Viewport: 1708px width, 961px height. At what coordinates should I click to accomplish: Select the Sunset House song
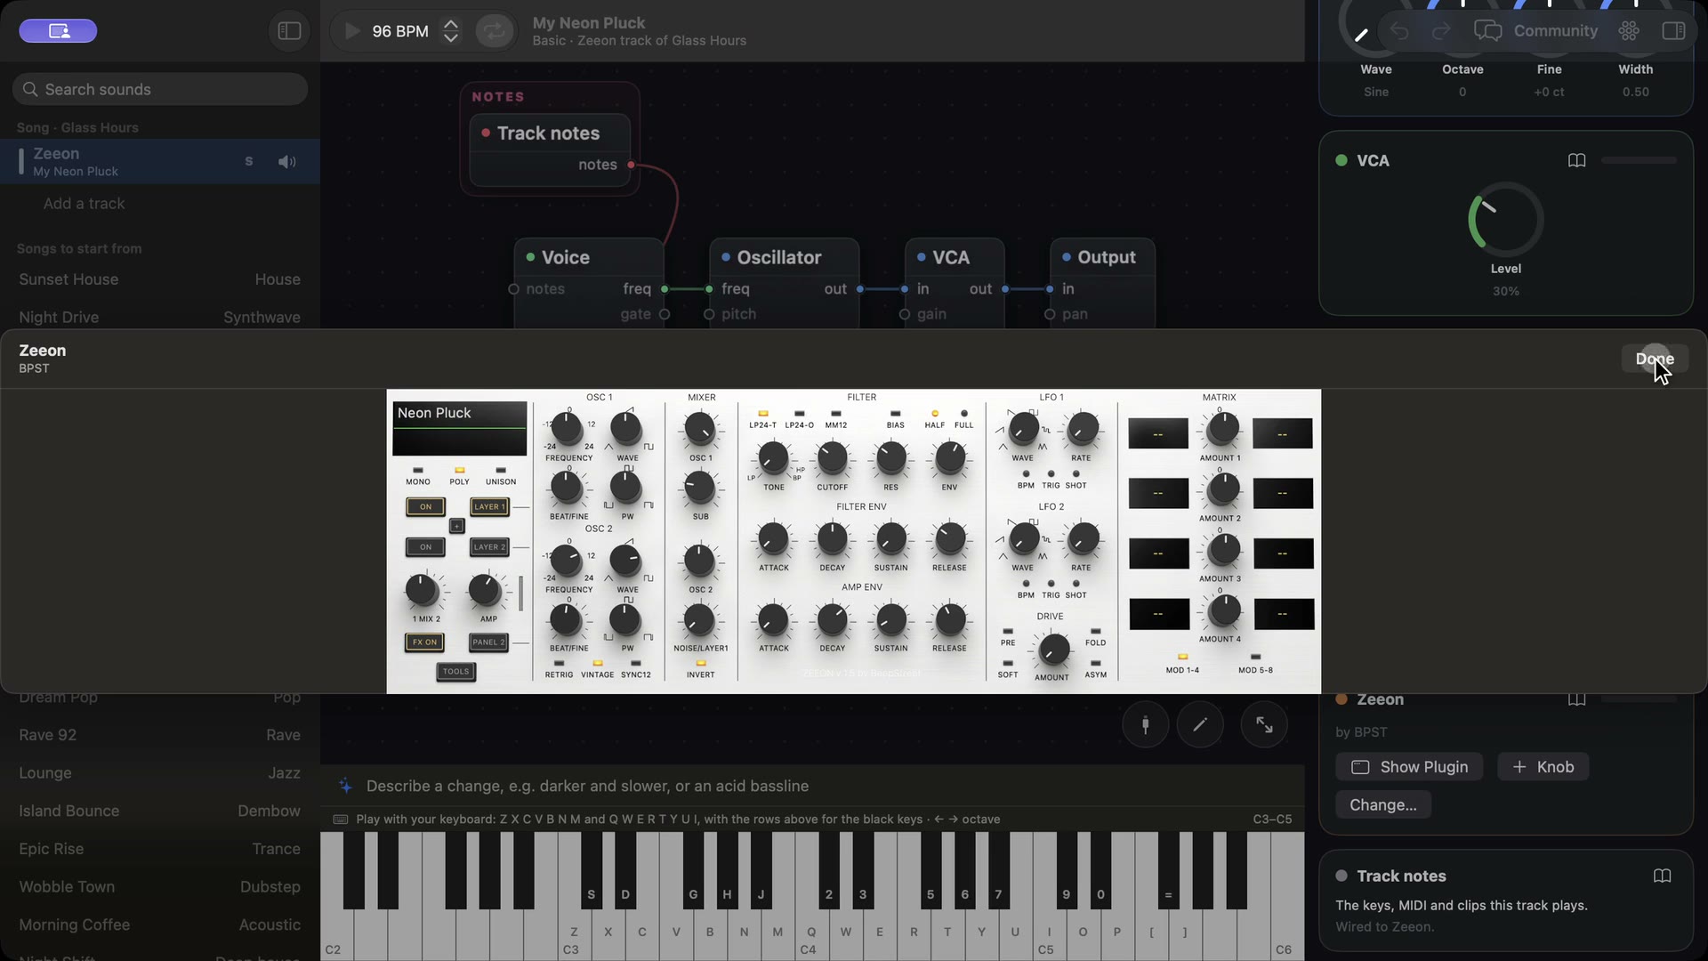pos(160,279)
